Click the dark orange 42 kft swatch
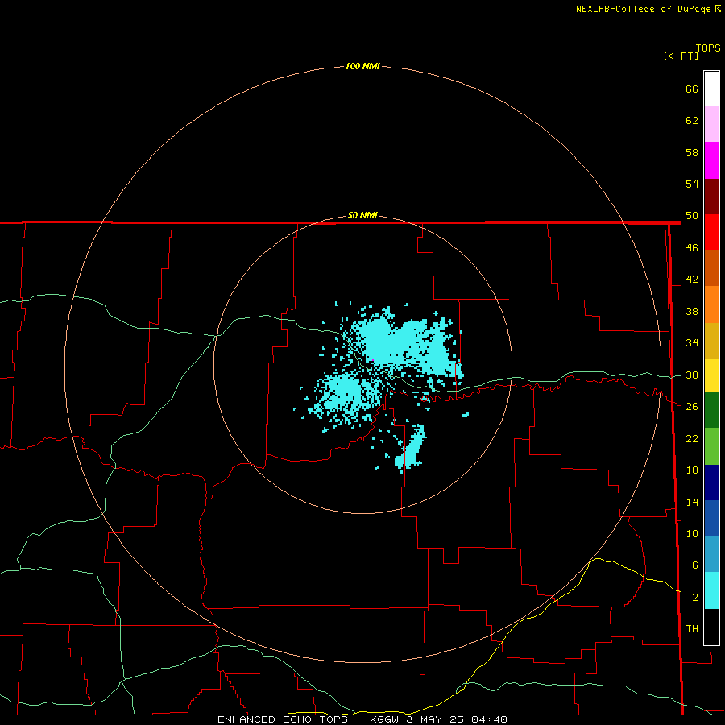Image resolution: width=725 pixels, height=725 pixels. click(711, 268)
